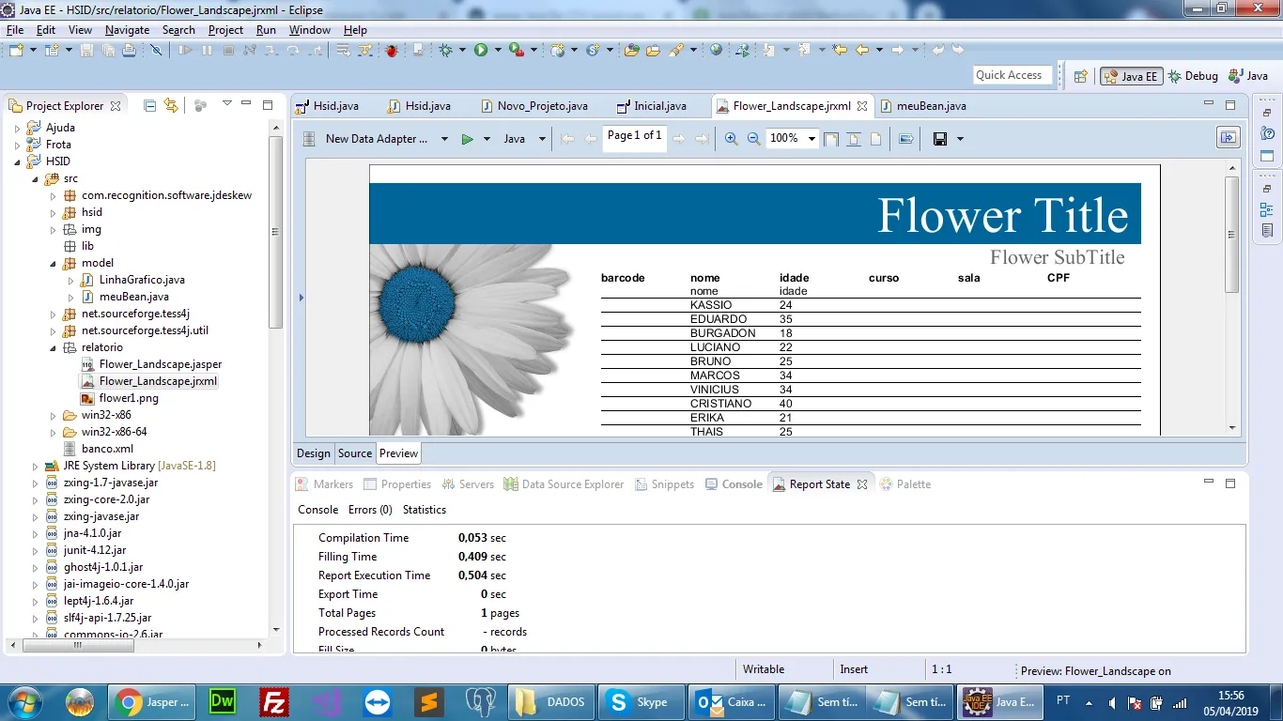The height and width of the screenshot is (721, 1283).
Task: Zoom out of the report preview
Action: pos(753,139)
